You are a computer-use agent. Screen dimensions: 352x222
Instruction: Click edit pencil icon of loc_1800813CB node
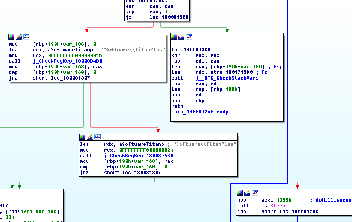click(181, 37)
